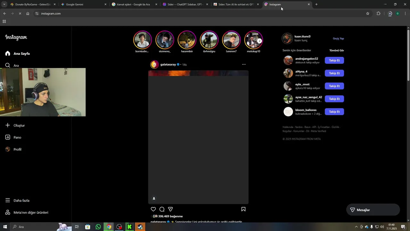The height and width of the screenshot is (231, 410).
Task: Open the Ana Sayfa home icon
Action: click(8, 53)
